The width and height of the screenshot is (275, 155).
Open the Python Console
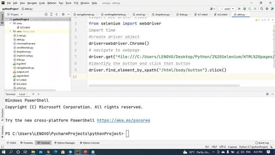[90, 143]
